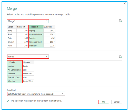Click the Seller ID 103 cell
129x111 pixels.
click(x=23, y=38)
